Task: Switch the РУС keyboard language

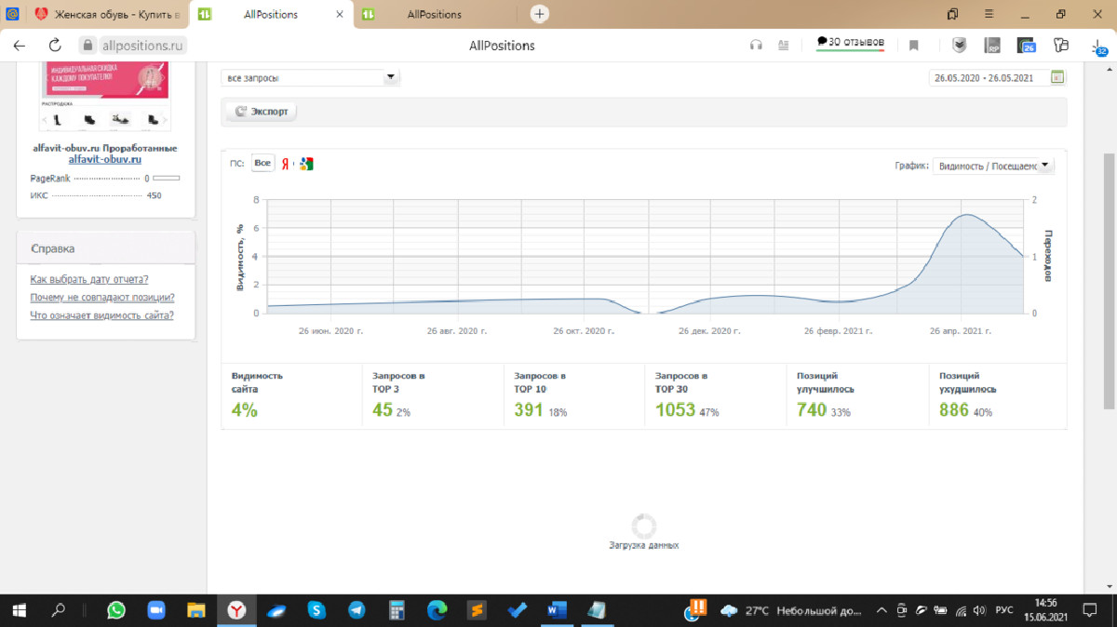Action: (x=1003, y=610)
